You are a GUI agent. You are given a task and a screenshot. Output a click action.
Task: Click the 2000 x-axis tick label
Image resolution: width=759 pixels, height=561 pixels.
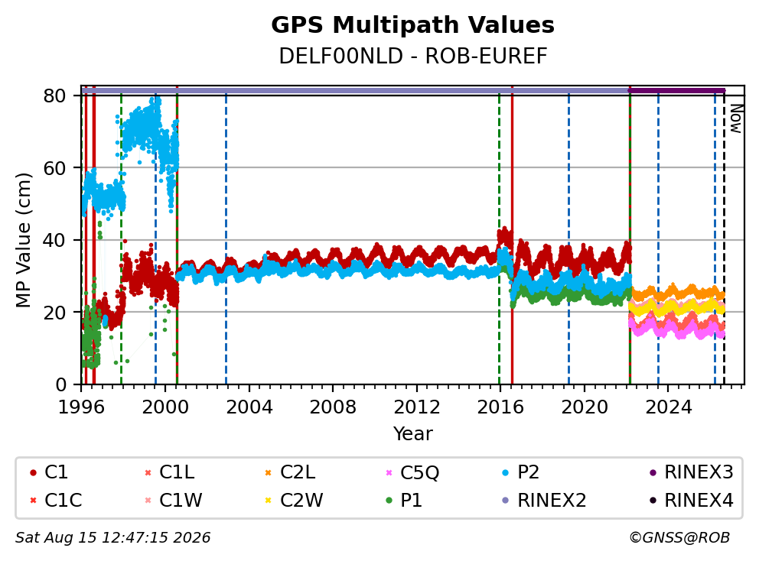tap(165, 407)
